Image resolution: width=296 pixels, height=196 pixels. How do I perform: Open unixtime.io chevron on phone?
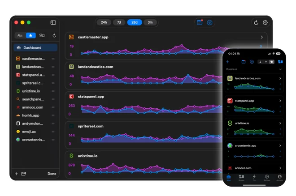pos(280,123)
